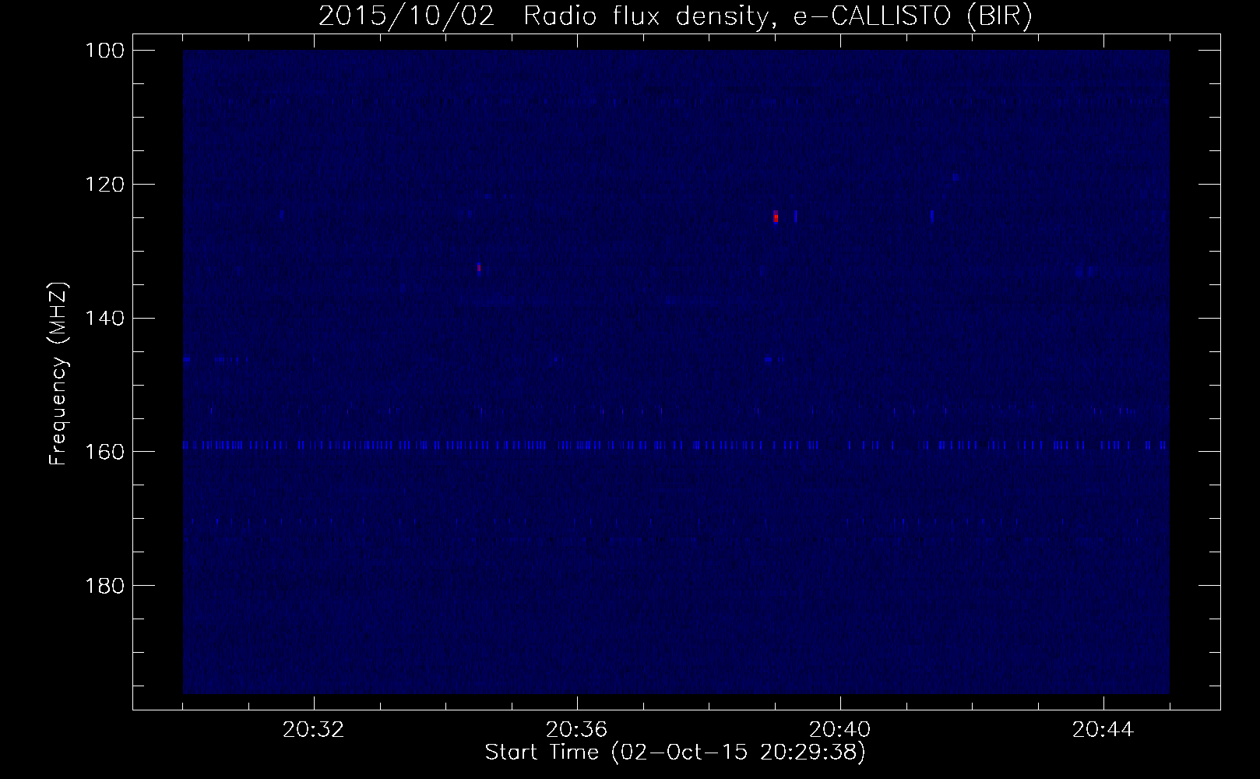This screenshot has height=779, width=1260.
Task: Click the plot title '2015/10/02 Radio flux density, e-CALLISTO (BIR)'
Action: tap(675, 16)
